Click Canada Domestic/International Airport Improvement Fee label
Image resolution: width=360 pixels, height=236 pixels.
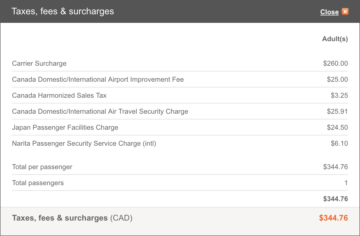point(98,79)
